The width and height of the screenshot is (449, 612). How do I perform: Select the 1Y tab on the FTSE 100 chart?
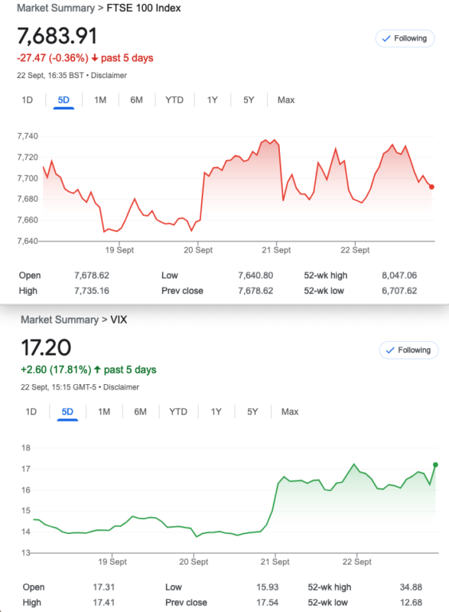point(212,100)
